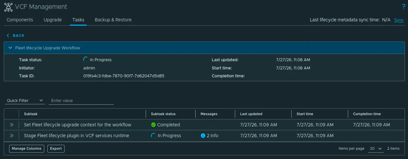
Task: Select the Task ID value 019fa4c3-fdbe-7870-90f7-7d62047d5d85
Action: tap(124, 76)
